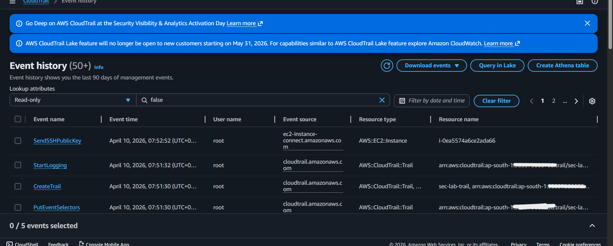Click the pagination ellipsis
This screenshot has width=613, height=246.
pyautogui.click(x=565, y=101)
